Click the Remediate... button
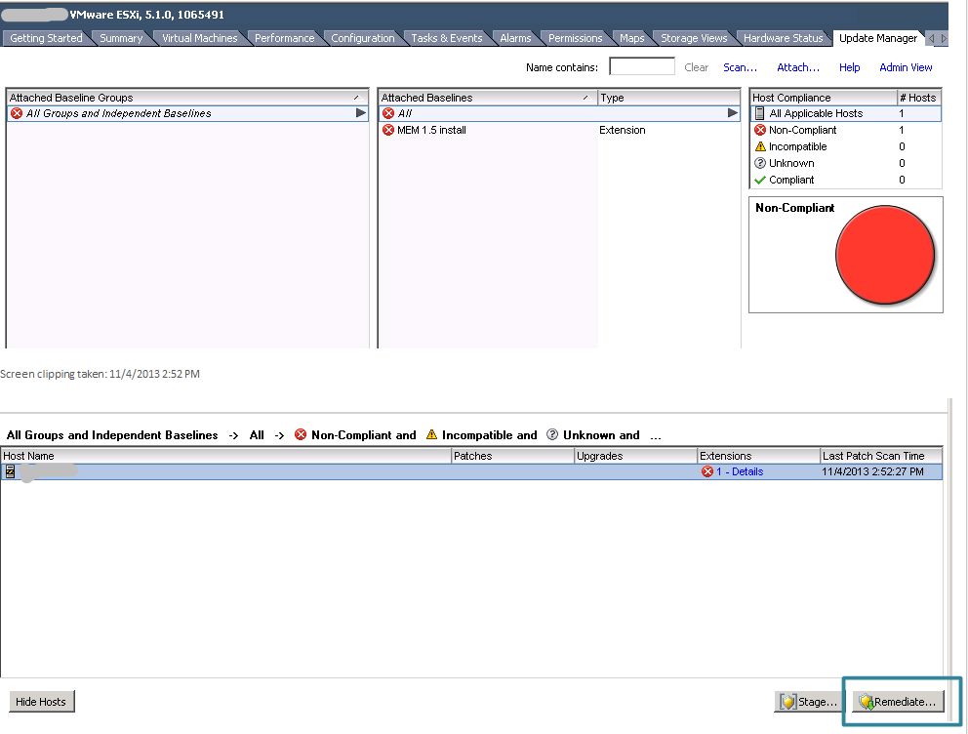The image size is (968, 734). 899,702
